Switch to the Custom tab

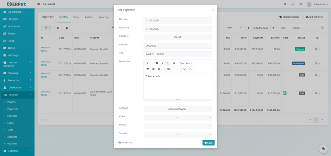click(x=89, y=17)
